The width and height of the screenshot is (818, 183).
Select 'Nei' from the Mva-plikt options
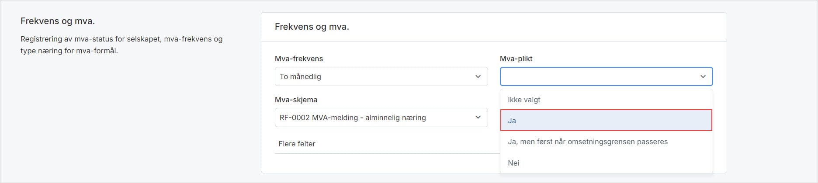[513, 163]
